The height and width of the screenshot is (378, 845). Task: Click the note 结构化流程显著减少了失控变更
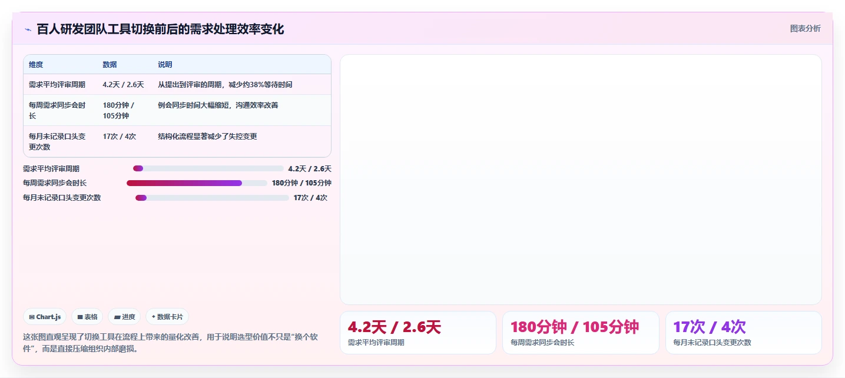point(207,137)
